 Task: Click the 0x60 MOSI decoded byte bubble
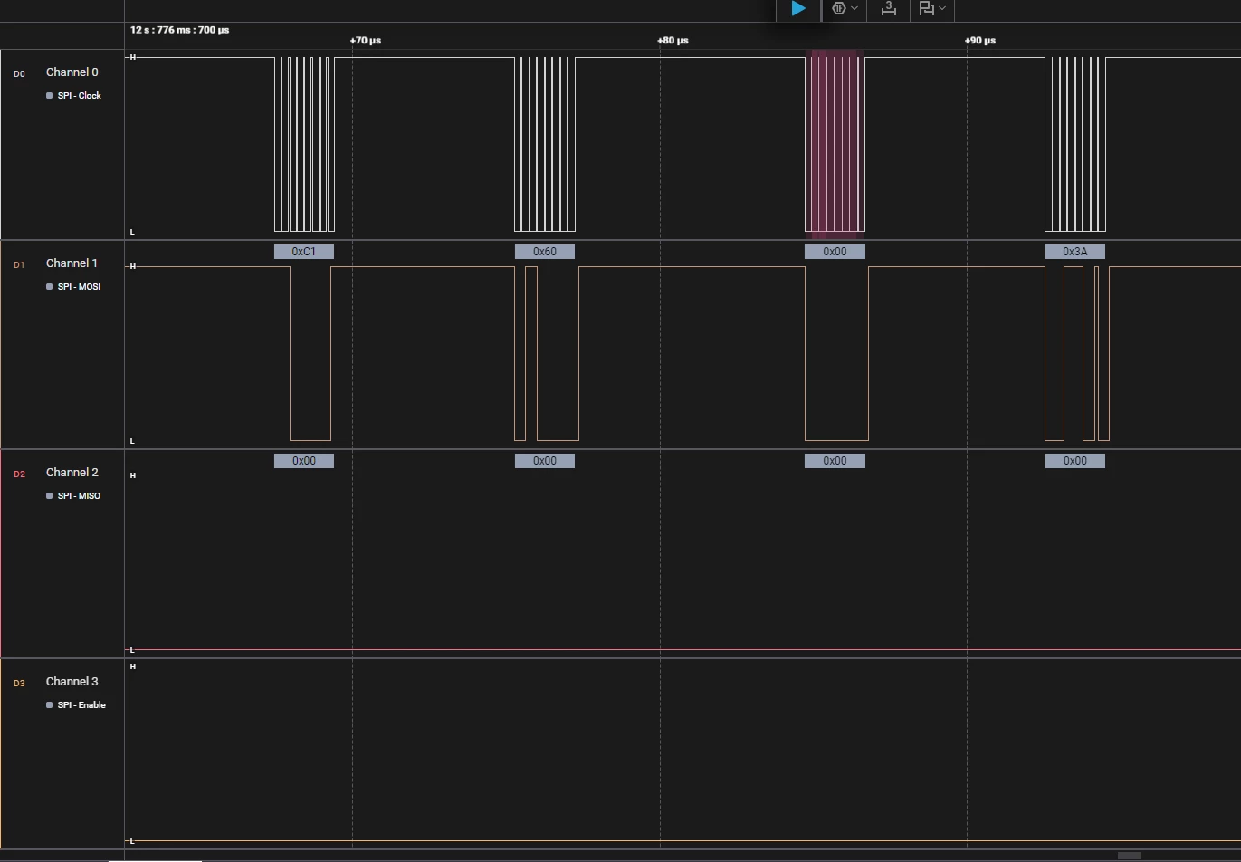pyautogui.click(x=545, y=252)
